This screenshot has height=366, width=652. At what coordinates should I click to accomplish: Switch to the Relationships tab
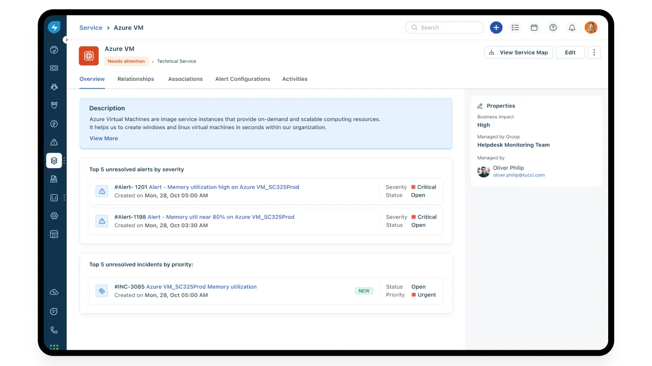coord(135,79)
